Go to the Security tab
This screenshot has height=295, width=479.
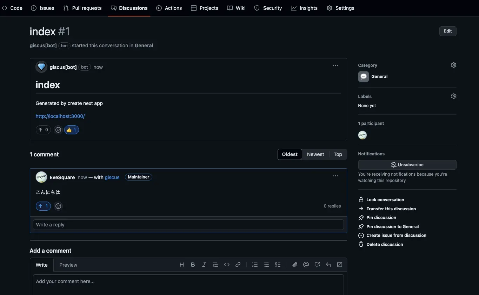tap(268, 8)
